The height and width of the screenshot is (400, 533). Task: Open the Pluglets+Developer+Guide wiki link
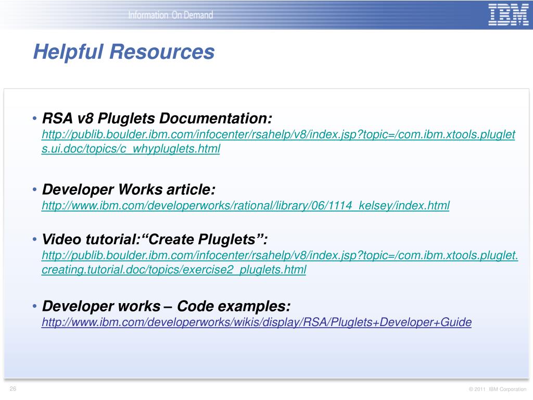[x=257, y=322]
